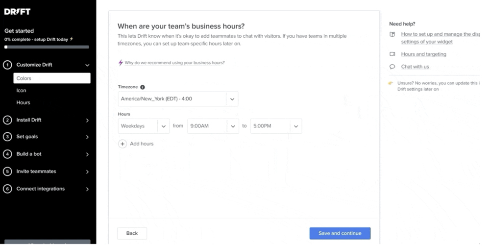Click the lightning bolt recommendation icon

click(121, 63)
